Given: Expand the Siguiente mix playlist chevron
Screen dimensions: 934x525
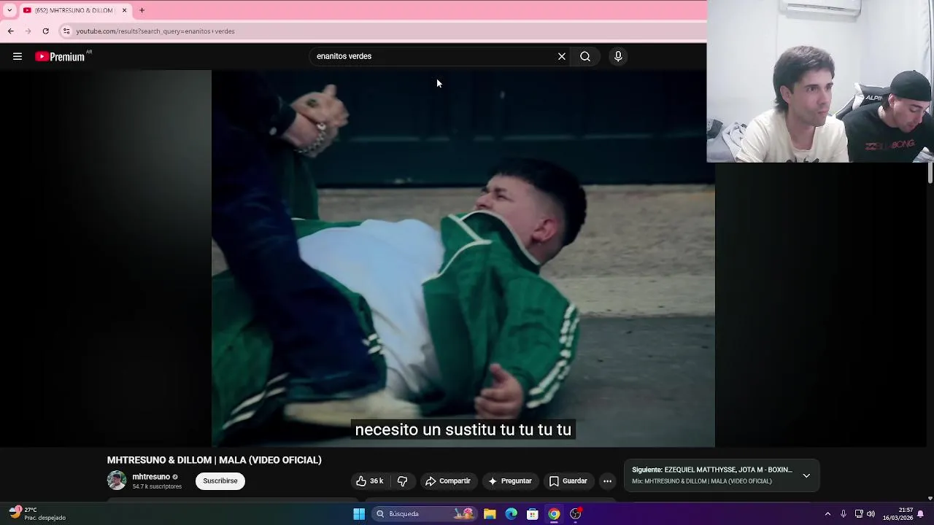Looking at the screenshot, I should coord(806,475).
